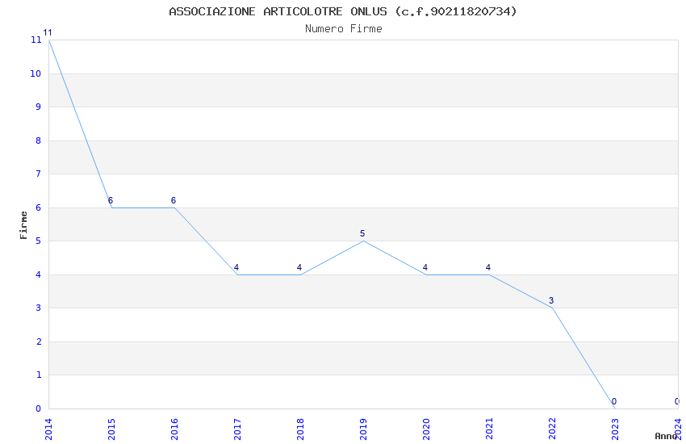Image resolution: width=686 pixels, height=444 pixels.
Task: Click the peak data label 5 at 2019
Action: tap(362, 233)
